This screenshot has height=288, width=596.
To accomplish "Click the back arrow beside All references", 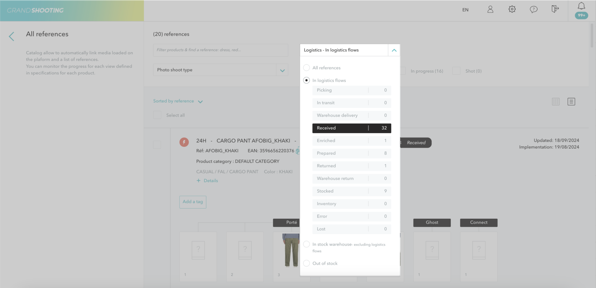I will pos(11,36).
